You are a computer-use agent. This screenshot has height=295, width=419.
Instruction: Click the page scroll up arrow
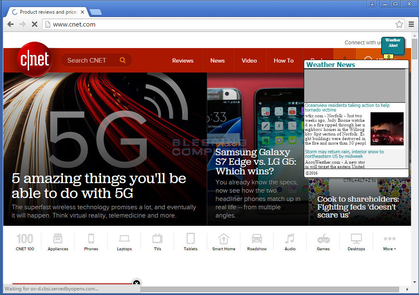(x=414, y=35)
